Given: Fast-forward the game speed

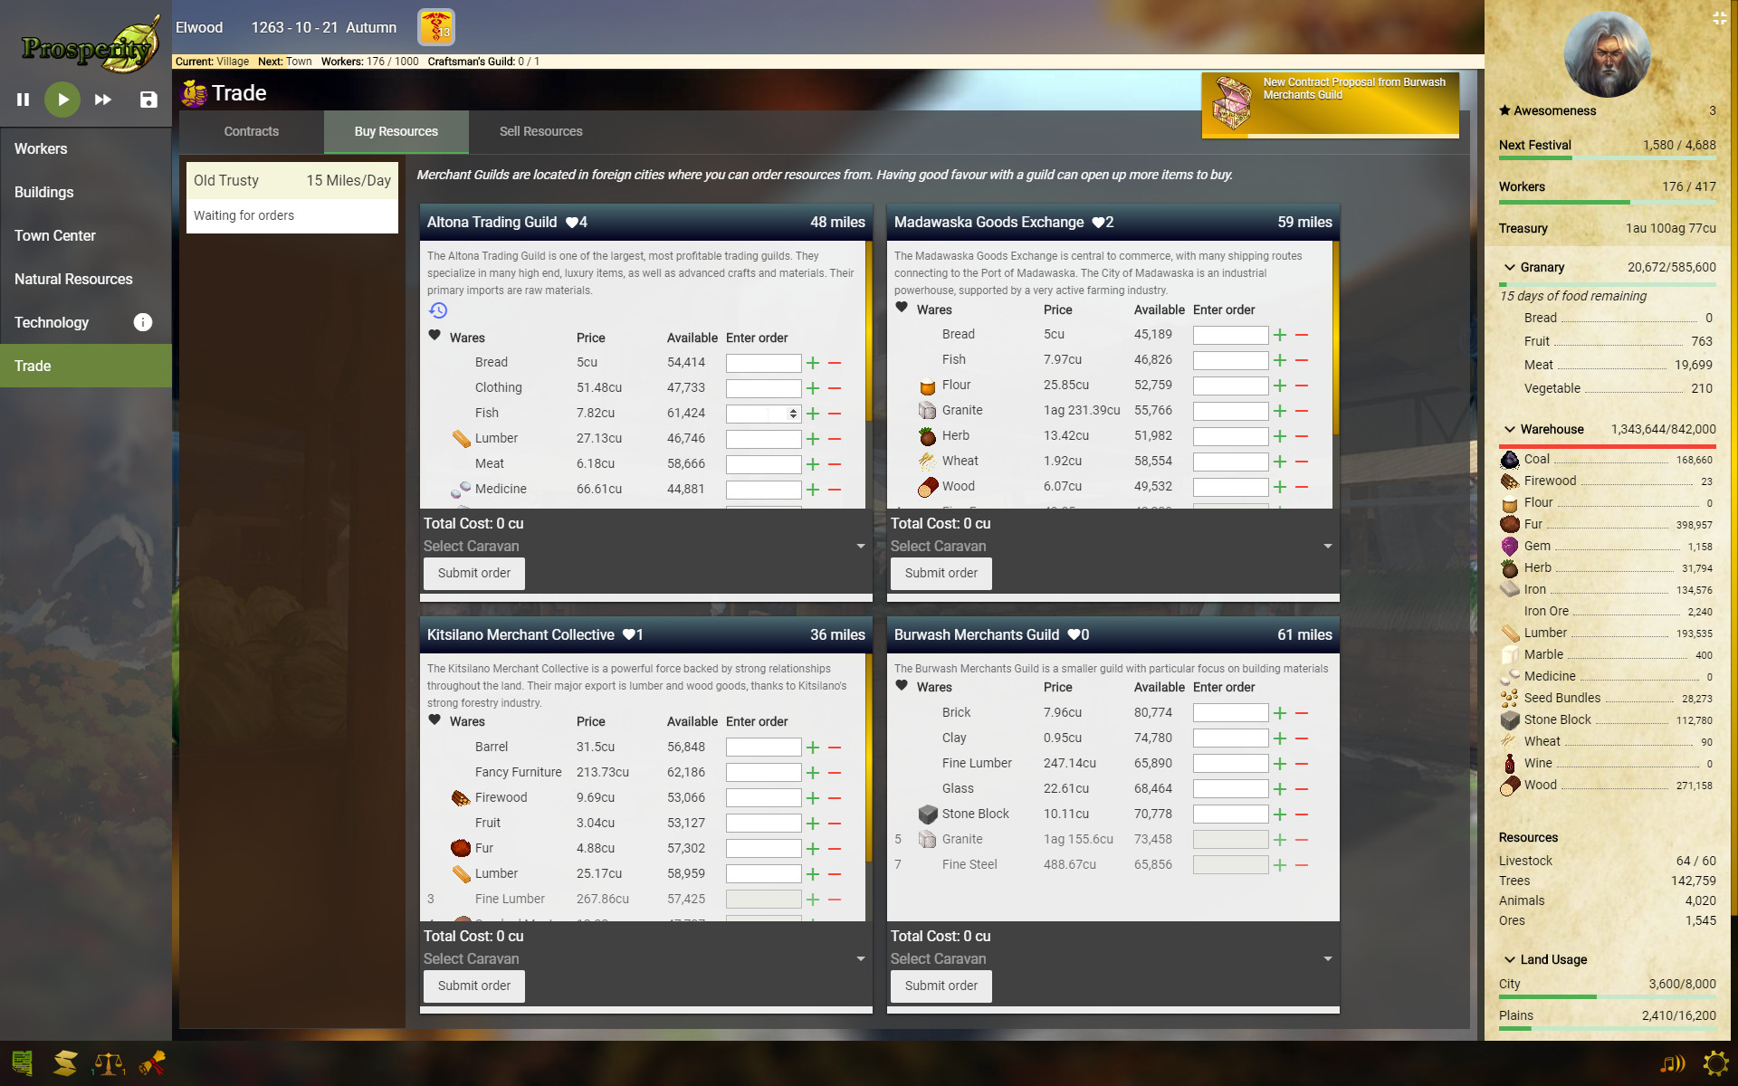Looking at the screenshot, I should (102, 100).
